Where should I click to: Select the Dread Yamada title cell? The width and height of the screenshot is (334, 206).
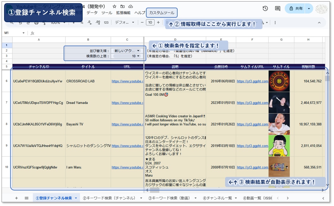pyautogui.click(x=88, y=103)
